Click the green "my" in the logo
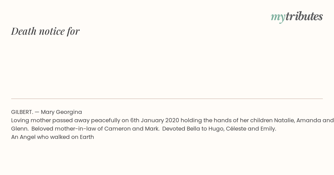The image size is (334, 175). (x=278, y=18)
